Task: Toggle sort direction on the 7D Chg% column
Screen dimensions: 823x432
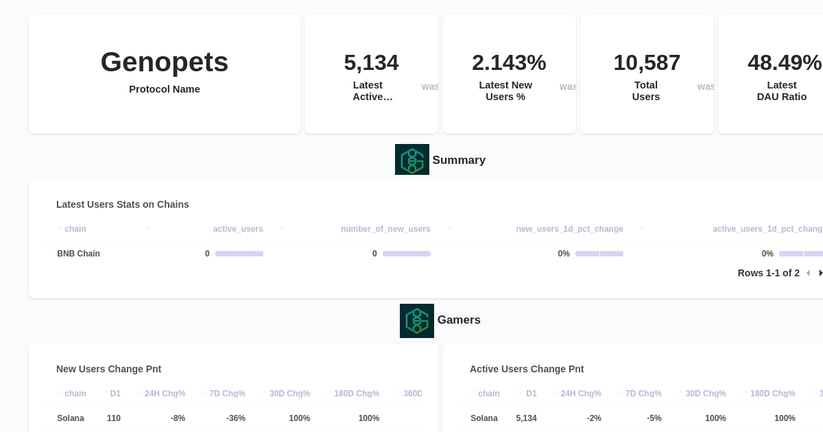Action: [205, 392]
